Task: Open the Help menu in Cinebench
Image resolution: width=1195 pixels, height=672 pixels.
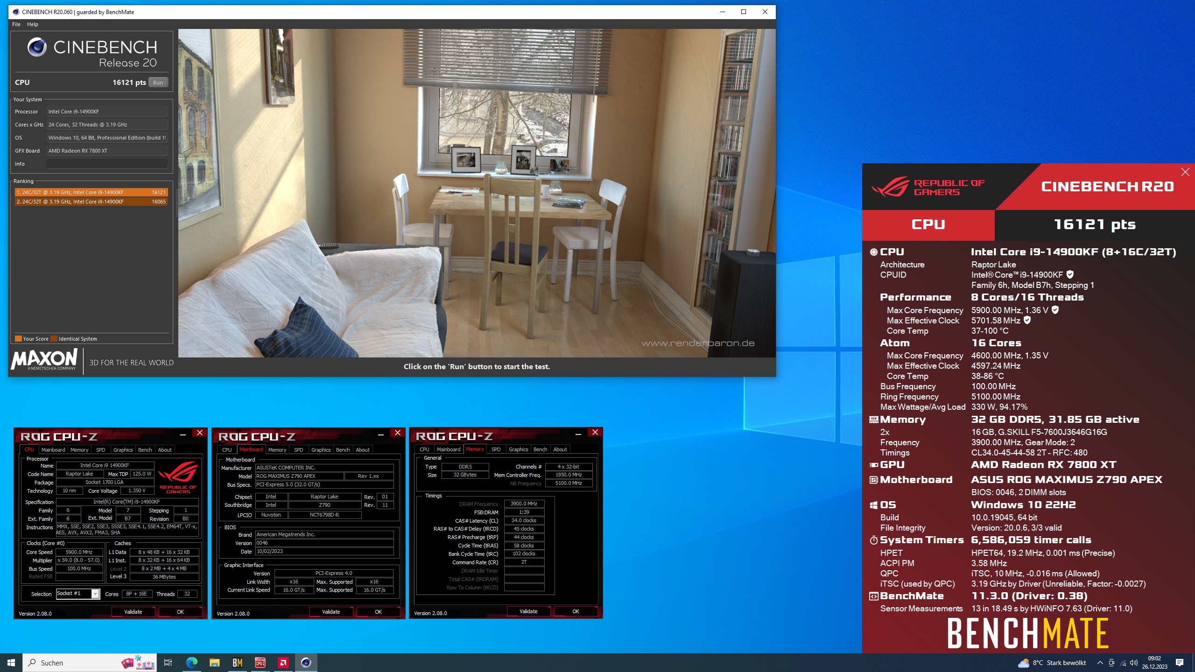Action: [32, 24]
